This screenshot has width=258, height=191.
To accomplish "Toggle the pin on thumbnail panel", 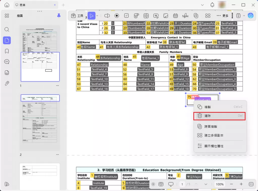I will (59, 16).
